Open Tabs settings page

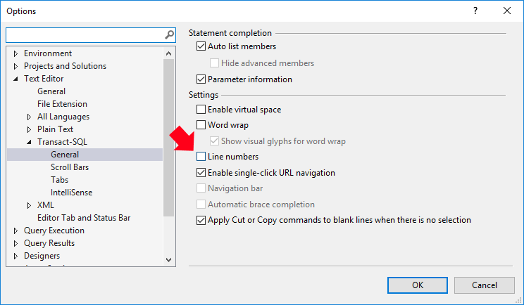(59, 180)
